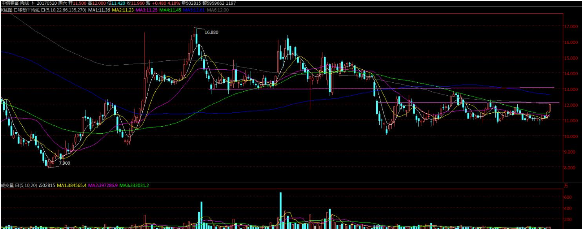Select the 周线 period label

(x=24, y=3)
